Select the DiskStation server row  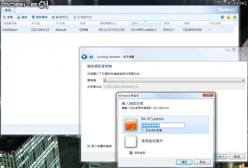pos(117,30)
